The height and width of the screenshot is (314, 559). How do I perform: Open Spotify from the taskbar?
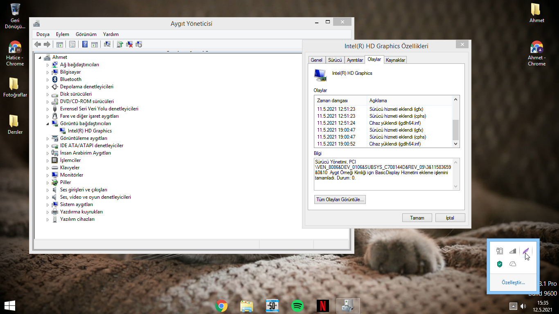(298, 305)
